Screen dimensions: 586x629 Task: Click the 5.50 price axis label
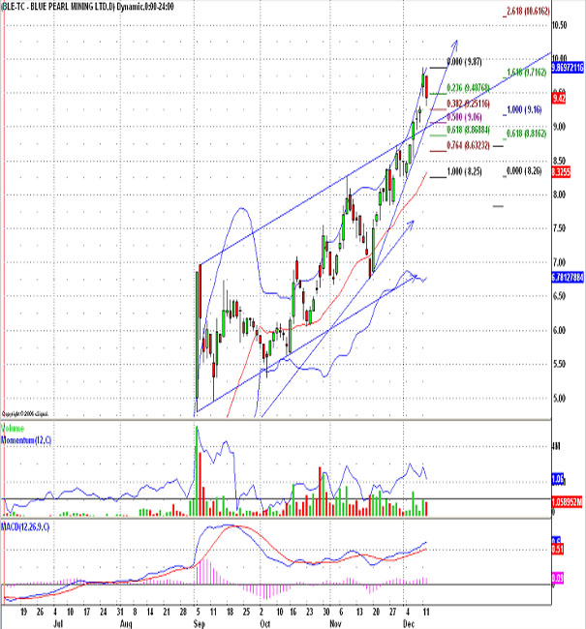[559, 364]
